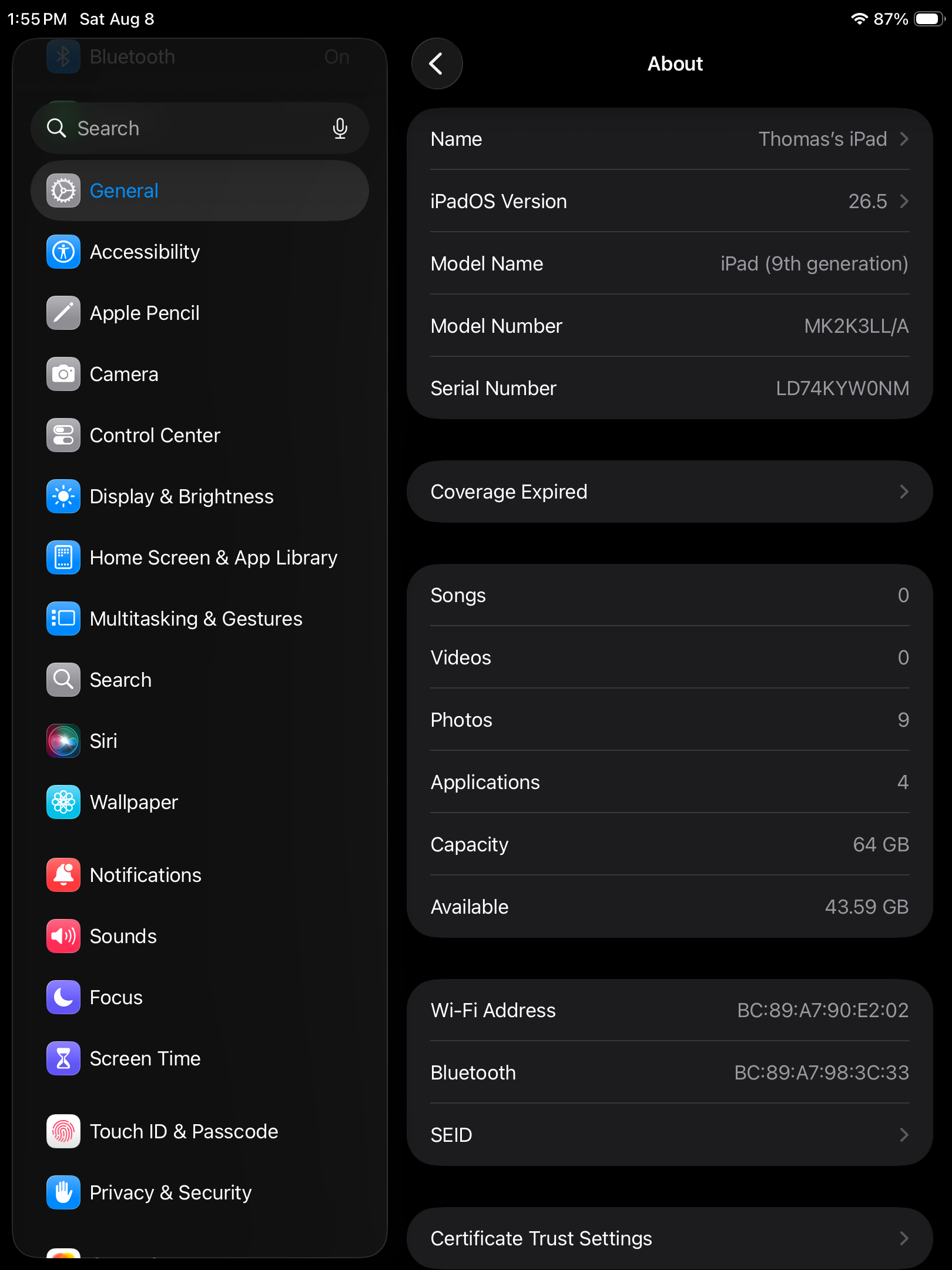
Task: Expand iPadOS Version details chevron
Action: click(904, 201)
